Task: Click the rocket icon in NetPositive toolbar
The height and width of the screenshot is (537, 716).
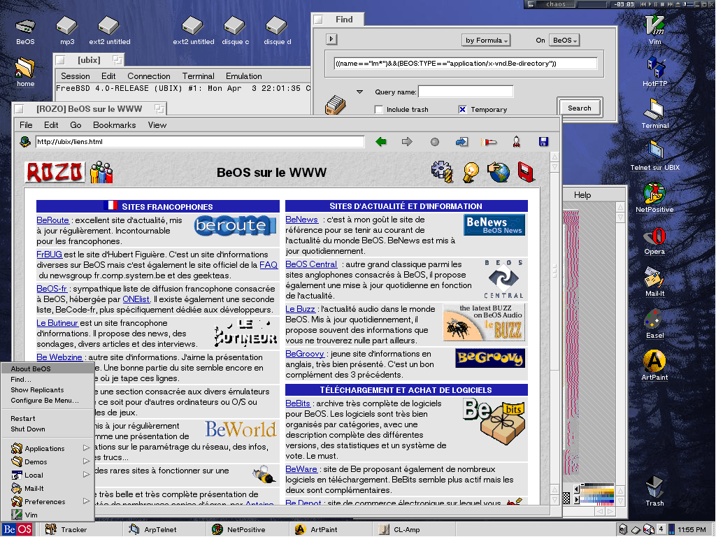Action: pyautogui.click(x=517, y=141)
